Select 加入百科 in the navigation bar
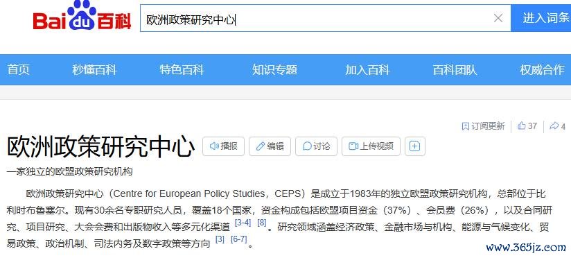This screenshot has width=571, height=258. pyautogui.click(x=367, y=69)
